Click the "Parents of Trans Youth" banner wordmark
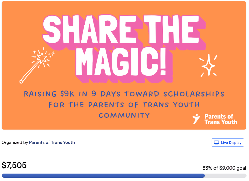Screen dimensions: 249x181 pyautogui.click(x=220, y=119)
